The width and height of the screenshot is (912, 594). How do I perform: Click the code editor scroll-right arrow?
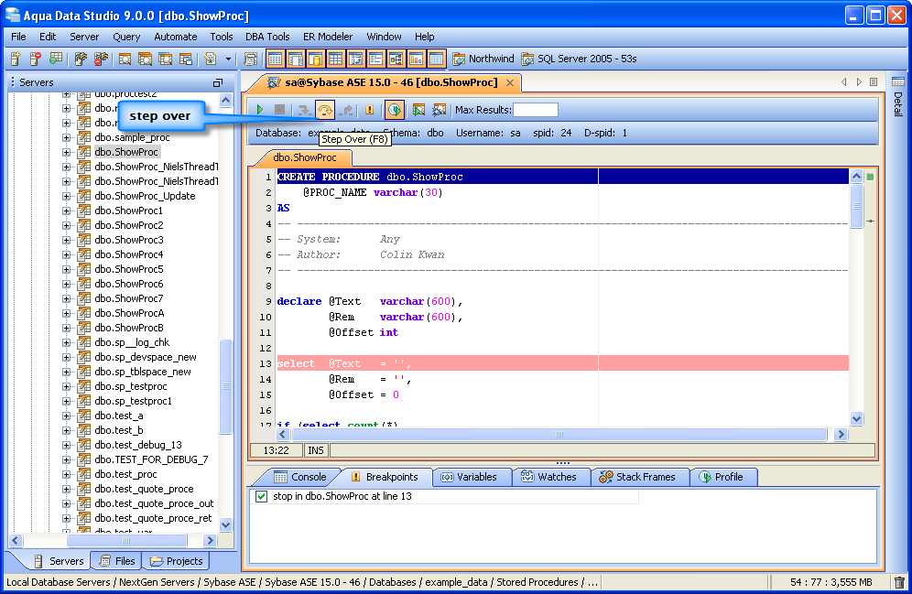click(x=841, y=434)
